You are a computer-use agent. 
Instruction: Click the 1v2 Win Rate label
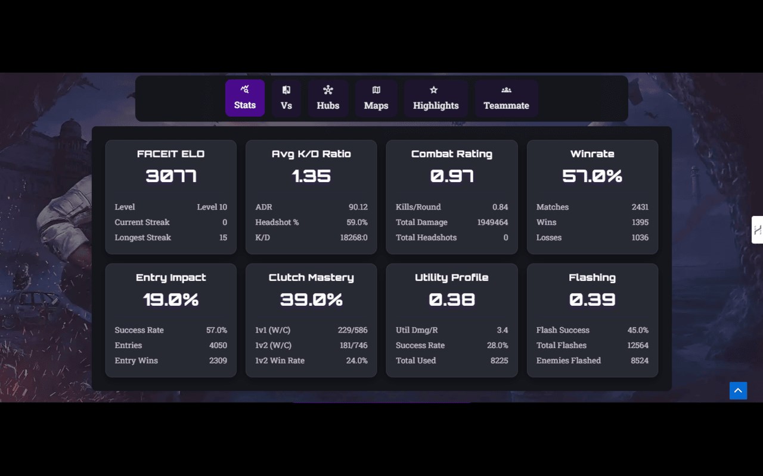click(280, 361)
